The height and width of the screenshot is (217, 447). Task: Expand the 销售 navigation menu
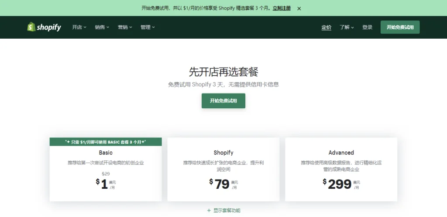point(102,27)
